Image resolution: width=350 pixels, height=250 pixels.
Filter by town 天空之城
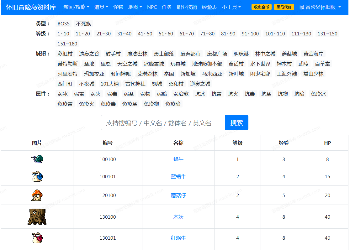coord(127,64)
